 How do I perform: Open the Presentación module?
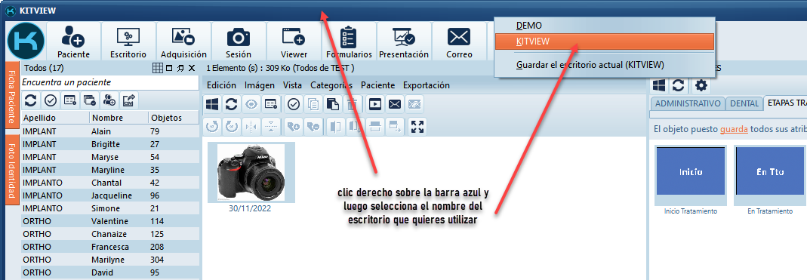coord(404,42)
